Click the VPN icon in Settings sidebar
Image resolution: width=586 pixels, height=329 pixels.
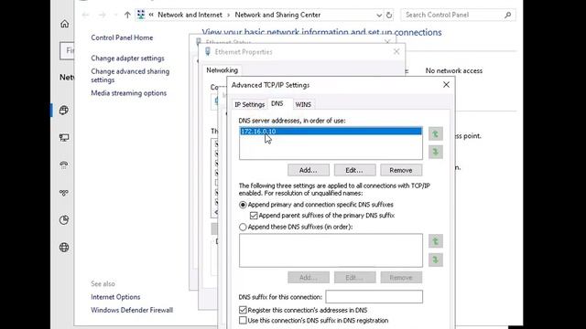click(64, 193)
